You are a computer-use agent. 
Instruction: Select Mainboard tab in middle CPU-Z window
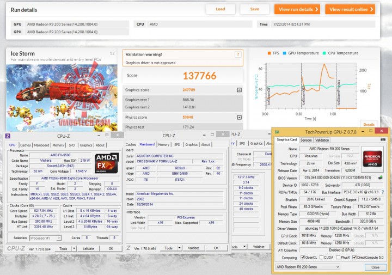coord(147,144)
